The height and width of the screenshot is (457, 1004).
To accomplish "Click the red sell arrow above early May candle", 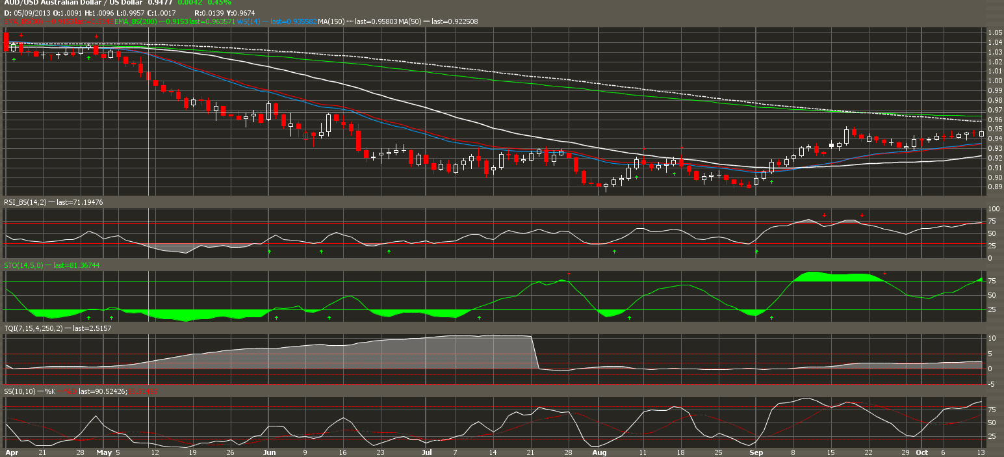I will point(96,36).
